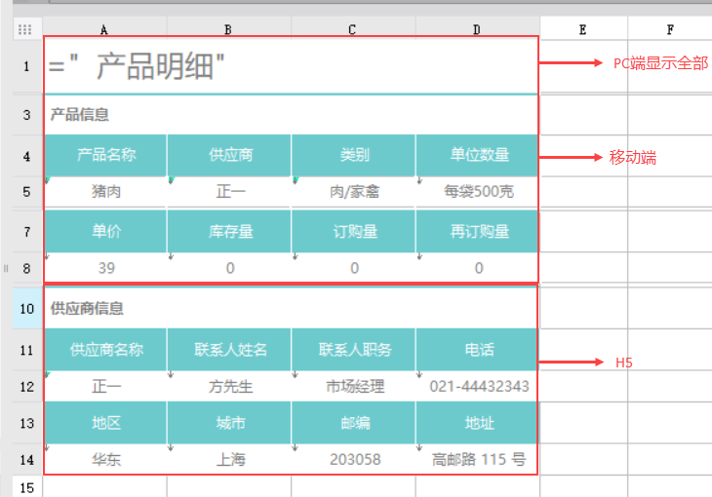
Task: Click the 联系人职务 header cell
Action: (353, 350)
